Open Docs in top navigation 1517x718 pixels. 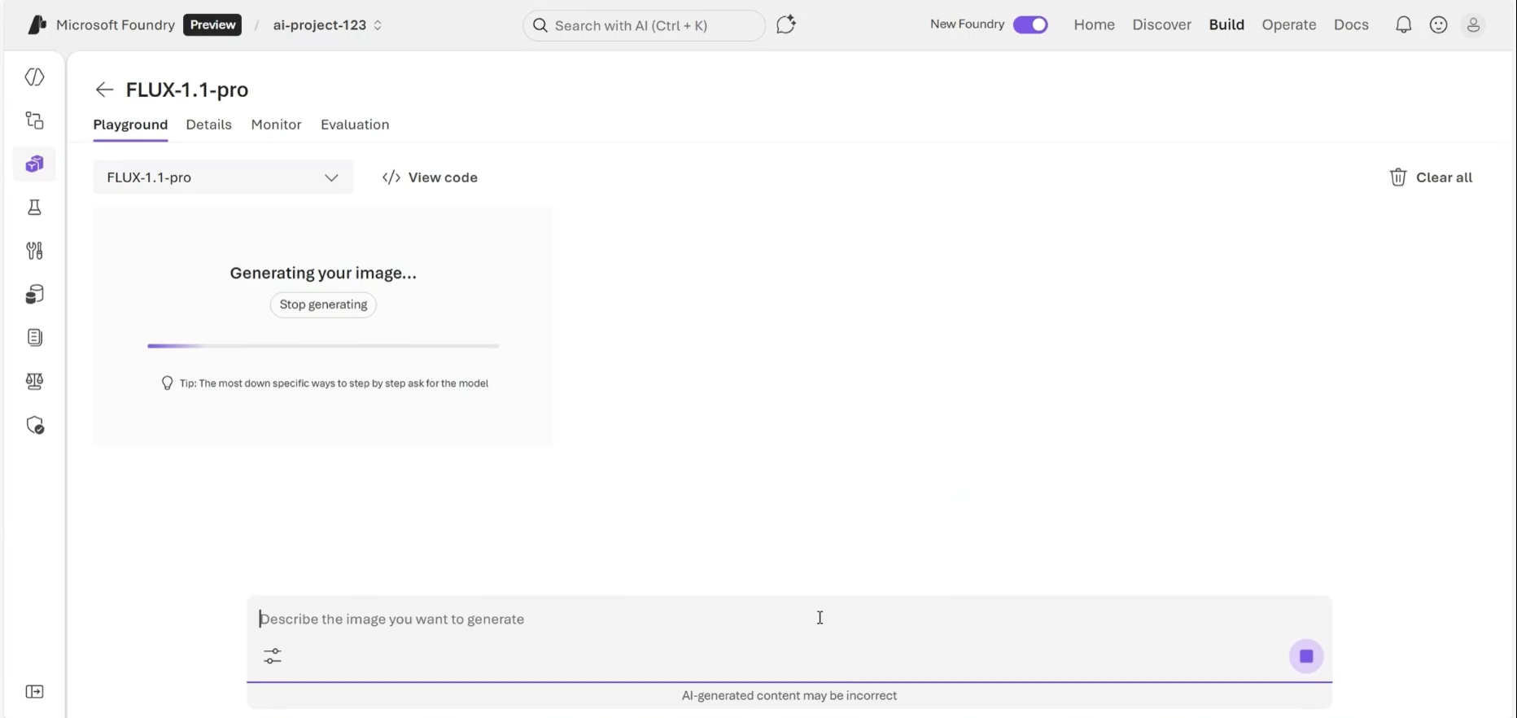click(x=1351, y=25)
